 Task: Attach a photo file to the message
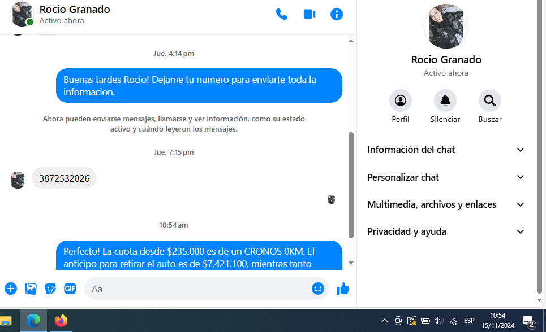(x=31, y=289)
